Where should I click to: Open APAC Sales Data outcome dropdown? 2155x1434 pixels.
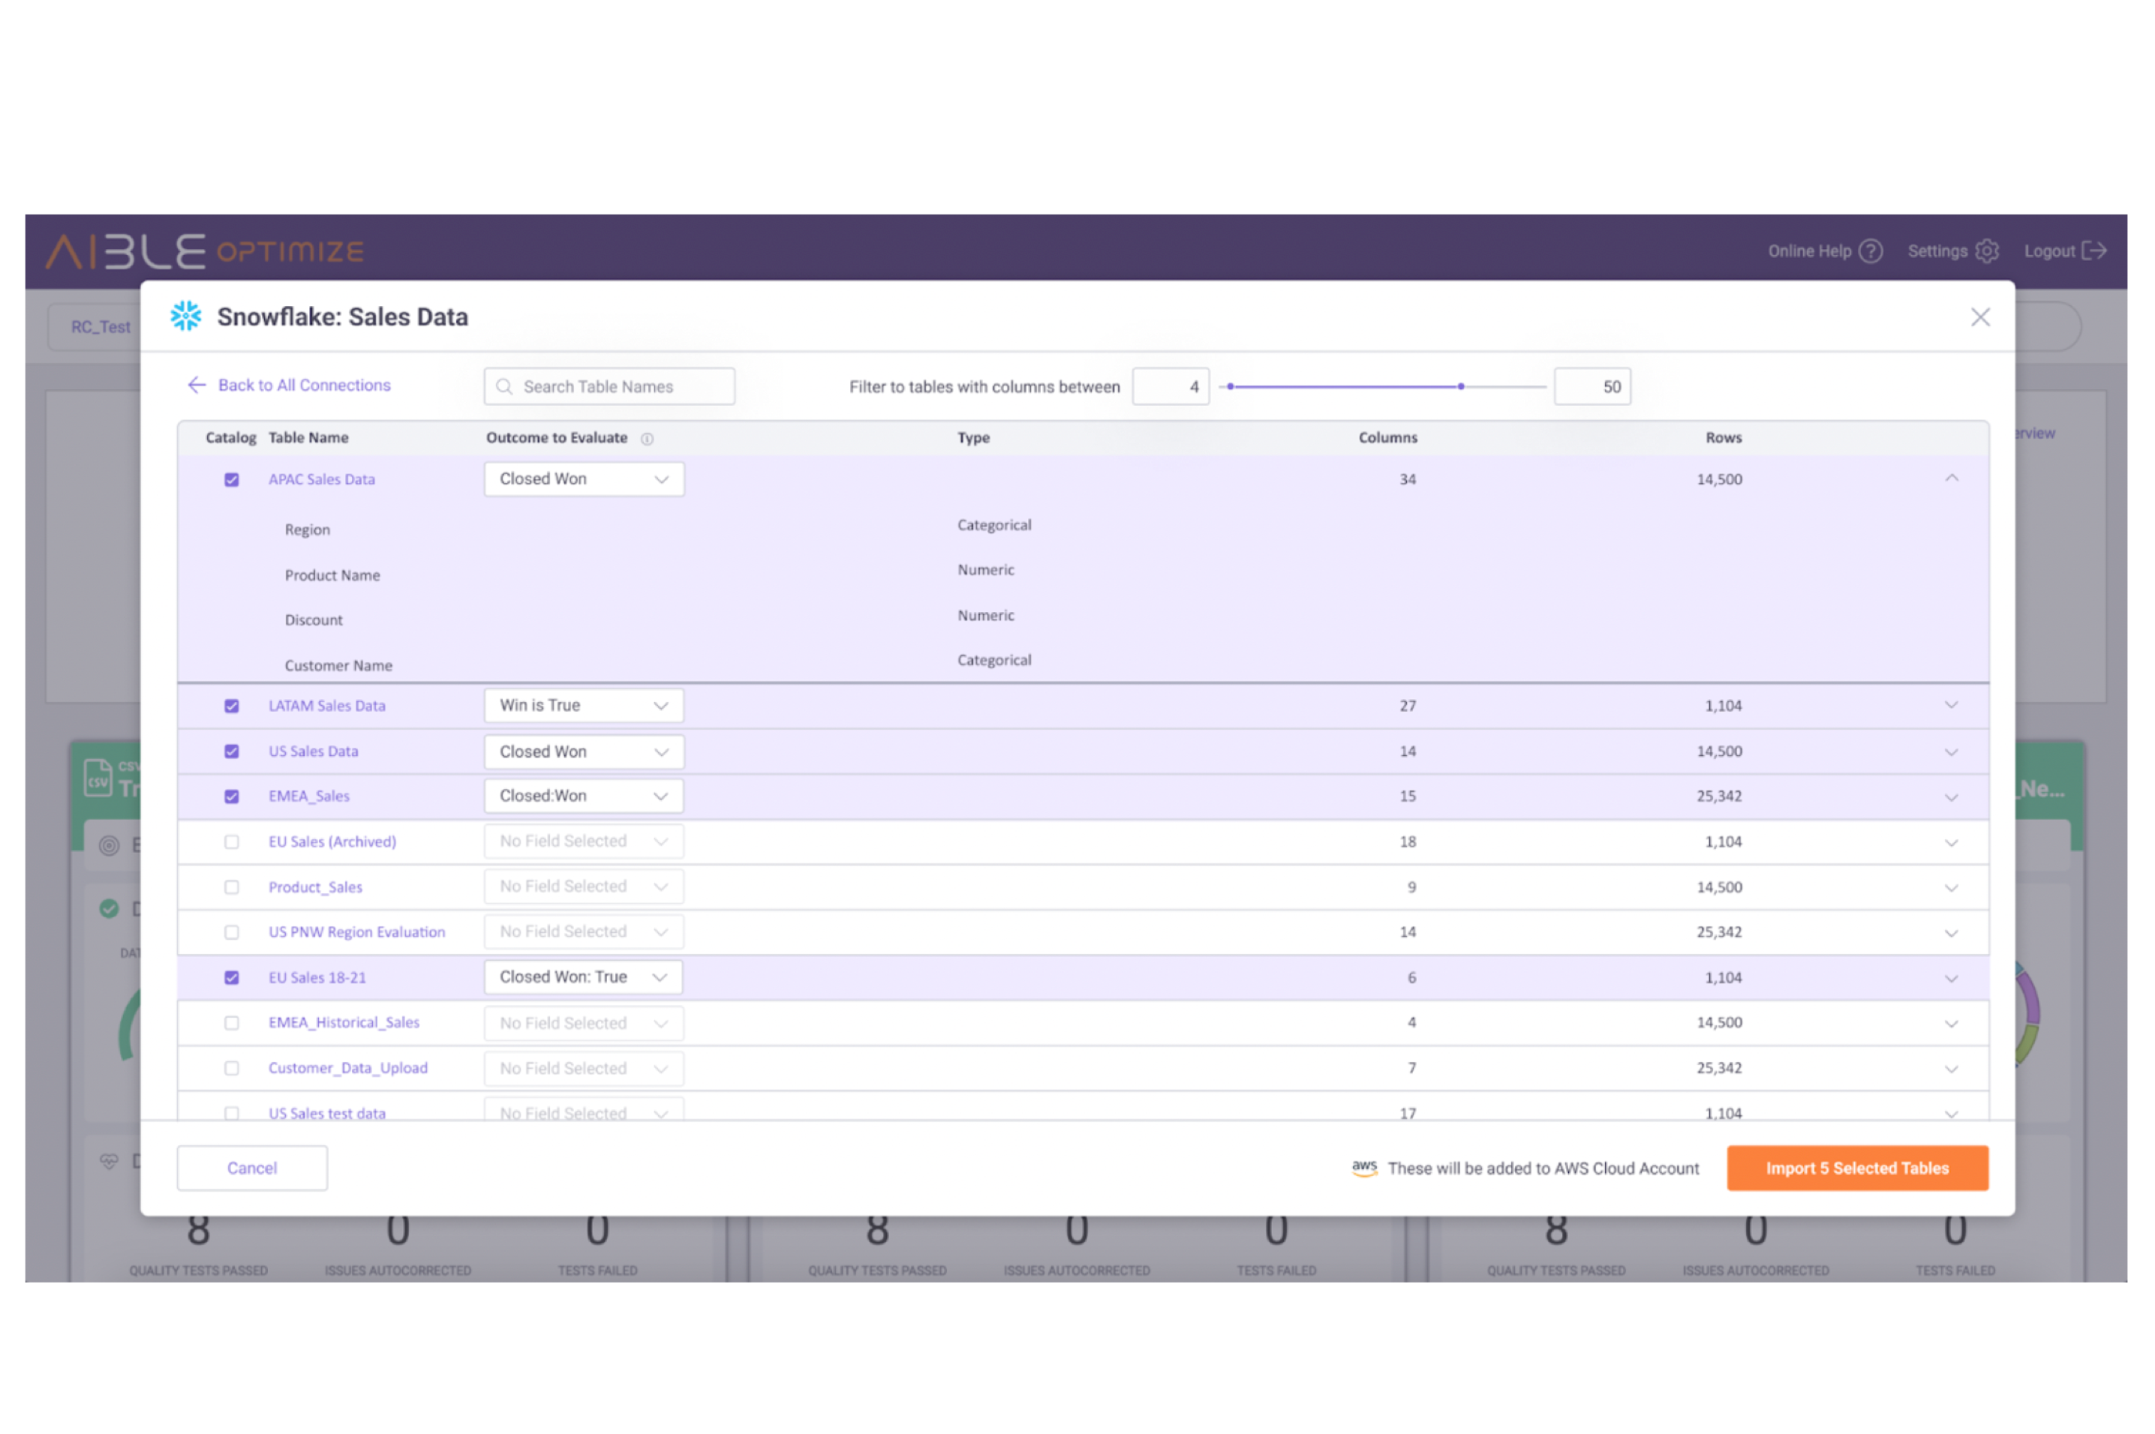[584, 479]
